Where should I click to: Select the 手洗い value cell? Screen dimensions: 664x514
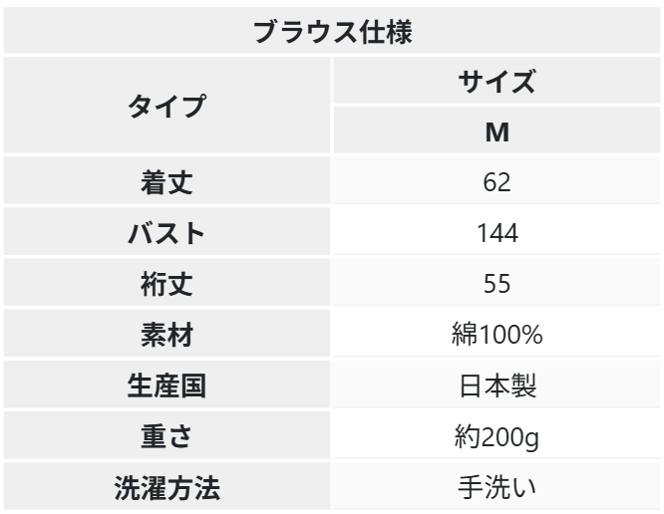[x=497, y=487]
